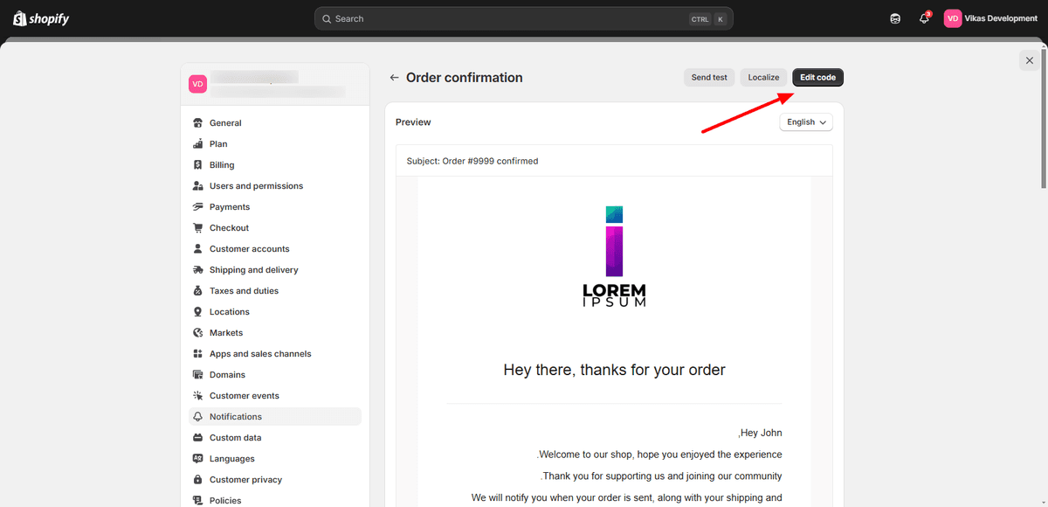Open the English language dropdown
This screenshot has height=507, width=1048.
pos(806,122)
